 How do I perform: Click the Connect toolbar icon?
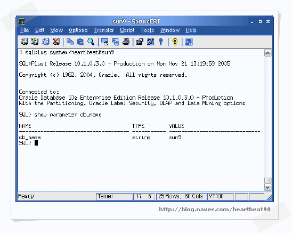click(x=25, y=42)
